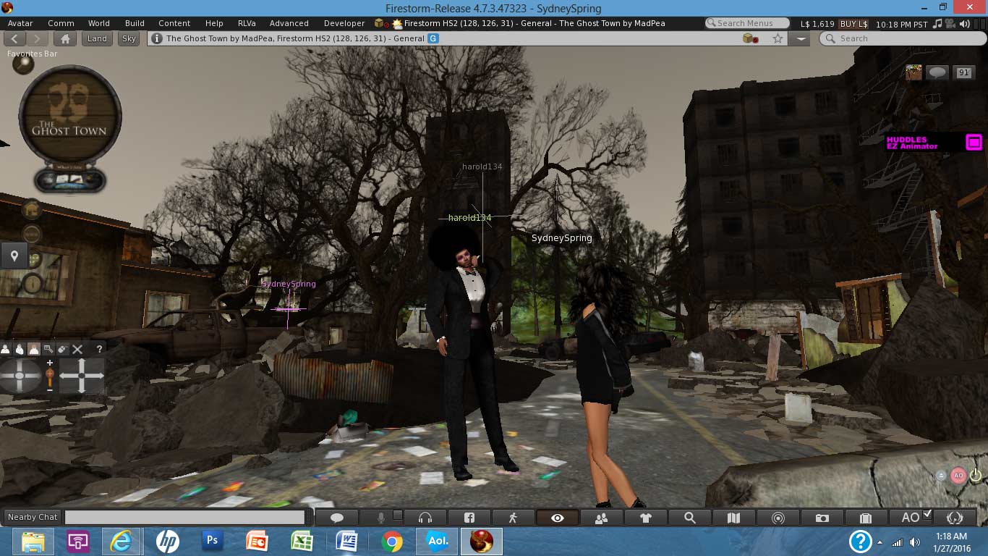Open the World menu
The height and width of the screenshot is (556, 988).
[x=99, y=23]
